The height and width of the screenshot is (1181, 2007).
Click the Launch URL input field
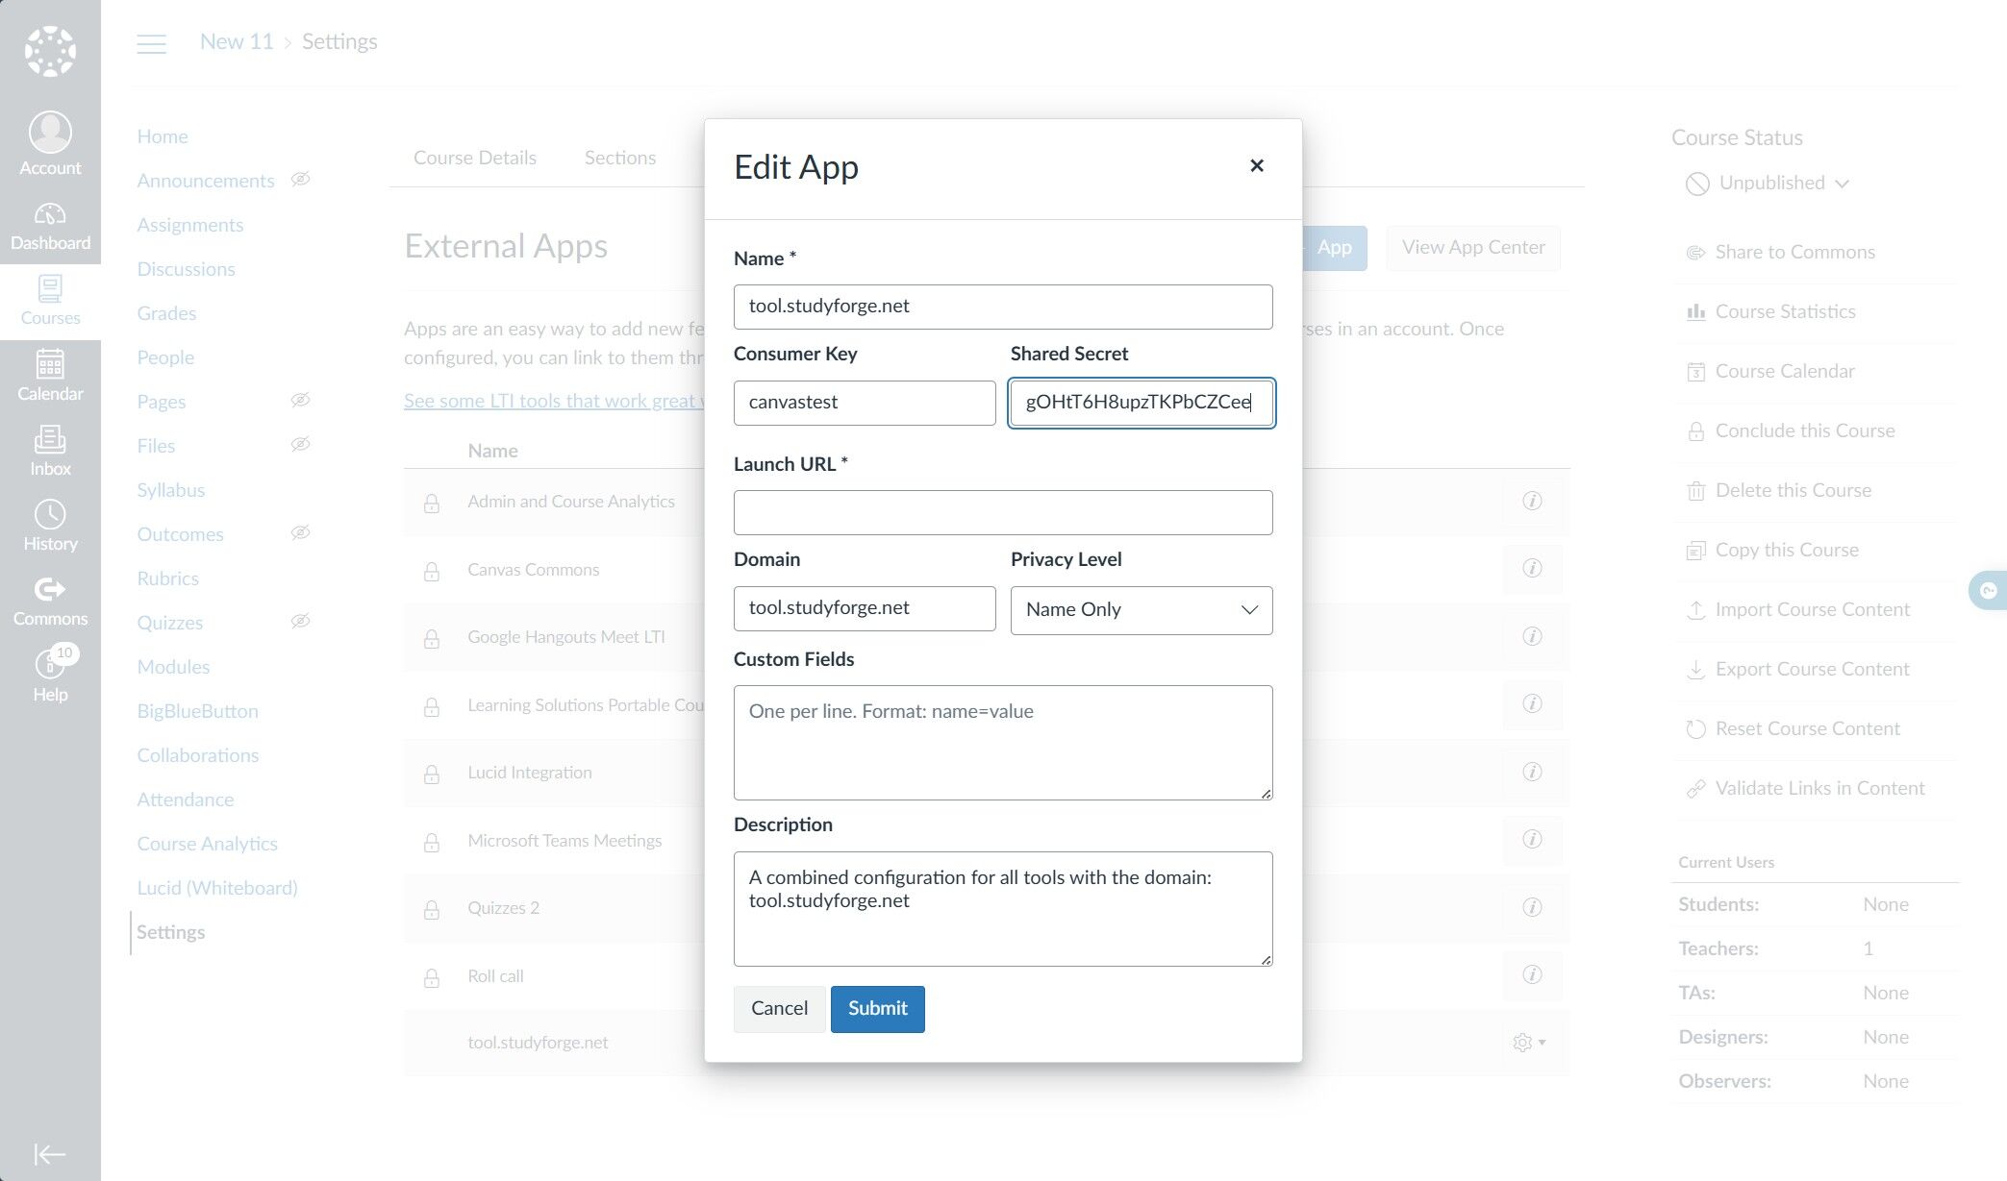coord(1002,513)
